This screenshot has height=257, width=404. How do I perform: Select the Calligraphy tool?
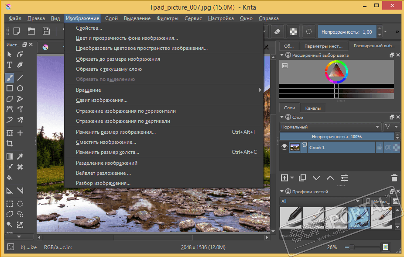coord(20,65)
